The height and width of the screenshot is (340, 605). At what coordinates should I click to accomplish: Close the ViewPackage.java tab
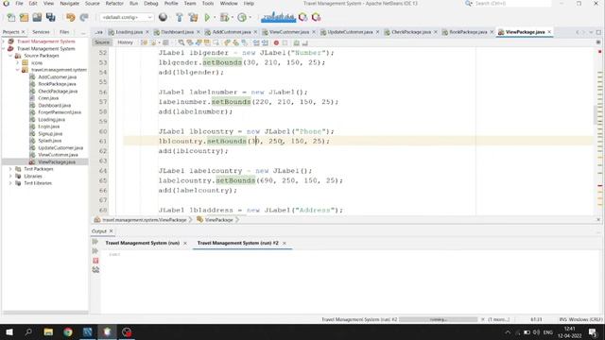[549, 32]
